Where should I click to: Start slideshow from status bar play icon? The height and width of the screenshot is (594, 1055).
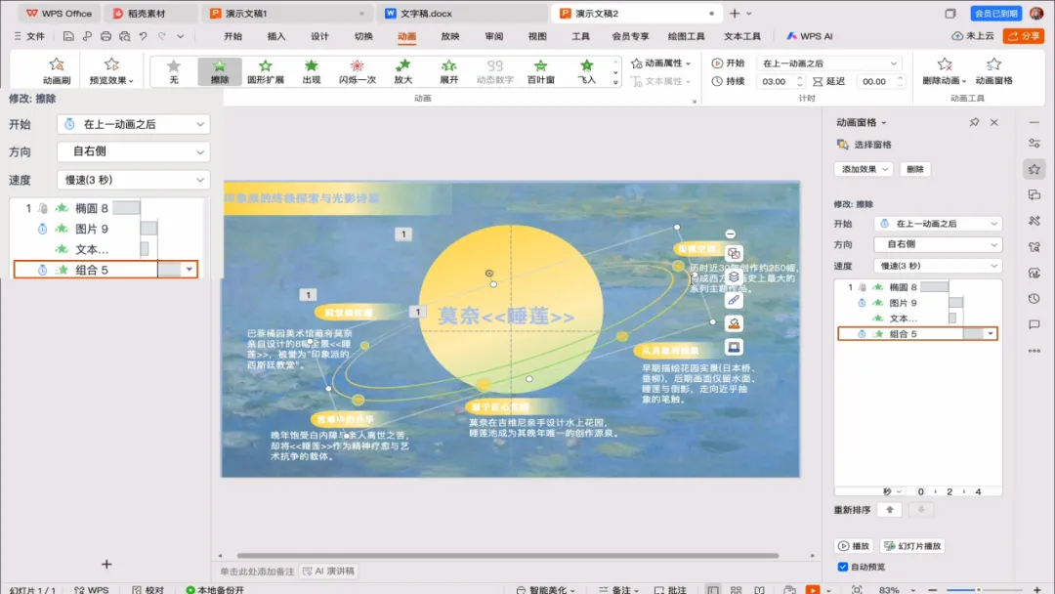point(813,590)
